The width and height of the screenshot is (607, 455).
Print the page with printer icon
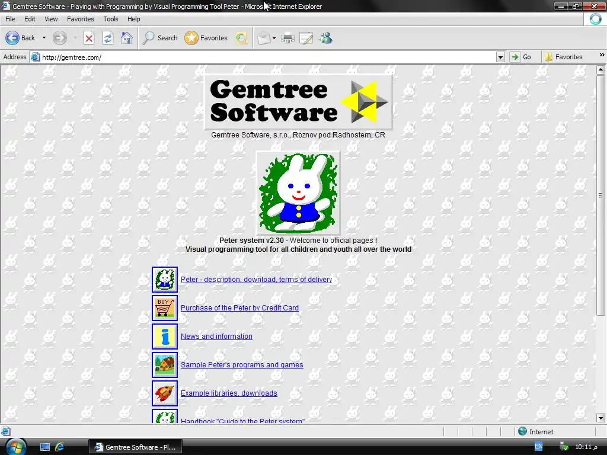pos(287,38)
